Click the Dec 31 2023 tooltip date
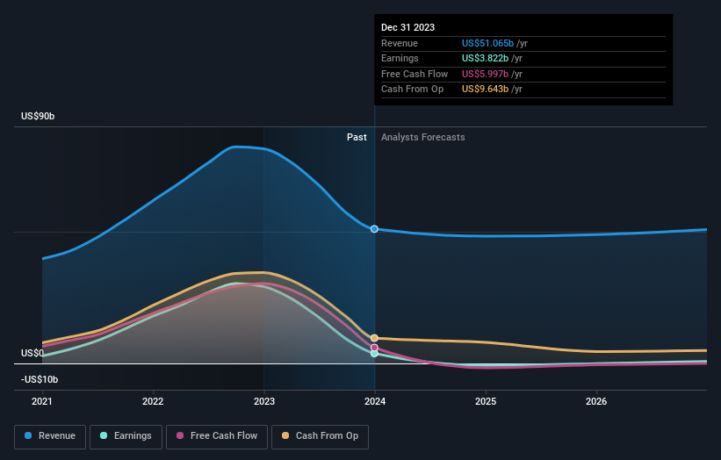Viewport: 721px width, 460px height. pos(407,27)
